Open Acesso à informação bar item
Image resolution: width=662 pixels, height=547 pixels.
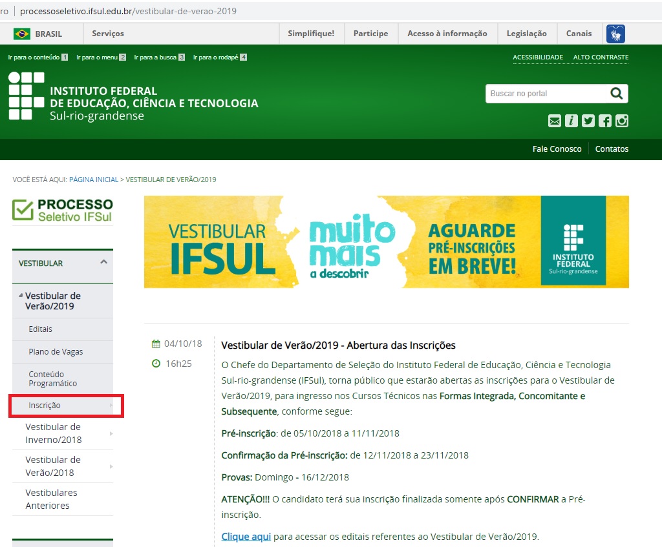point(447,34)
